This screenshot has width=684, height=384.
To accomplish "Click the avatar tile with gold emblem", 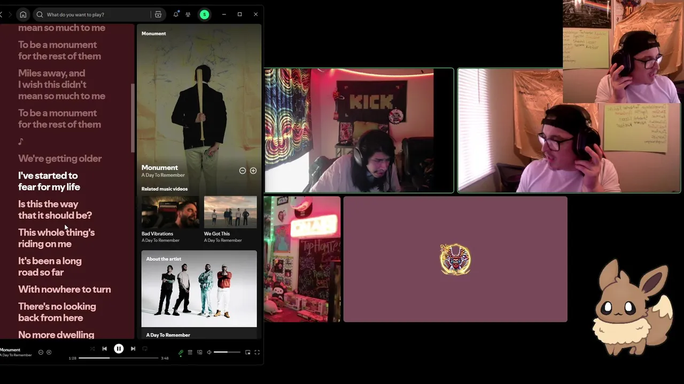I will 455,259.
